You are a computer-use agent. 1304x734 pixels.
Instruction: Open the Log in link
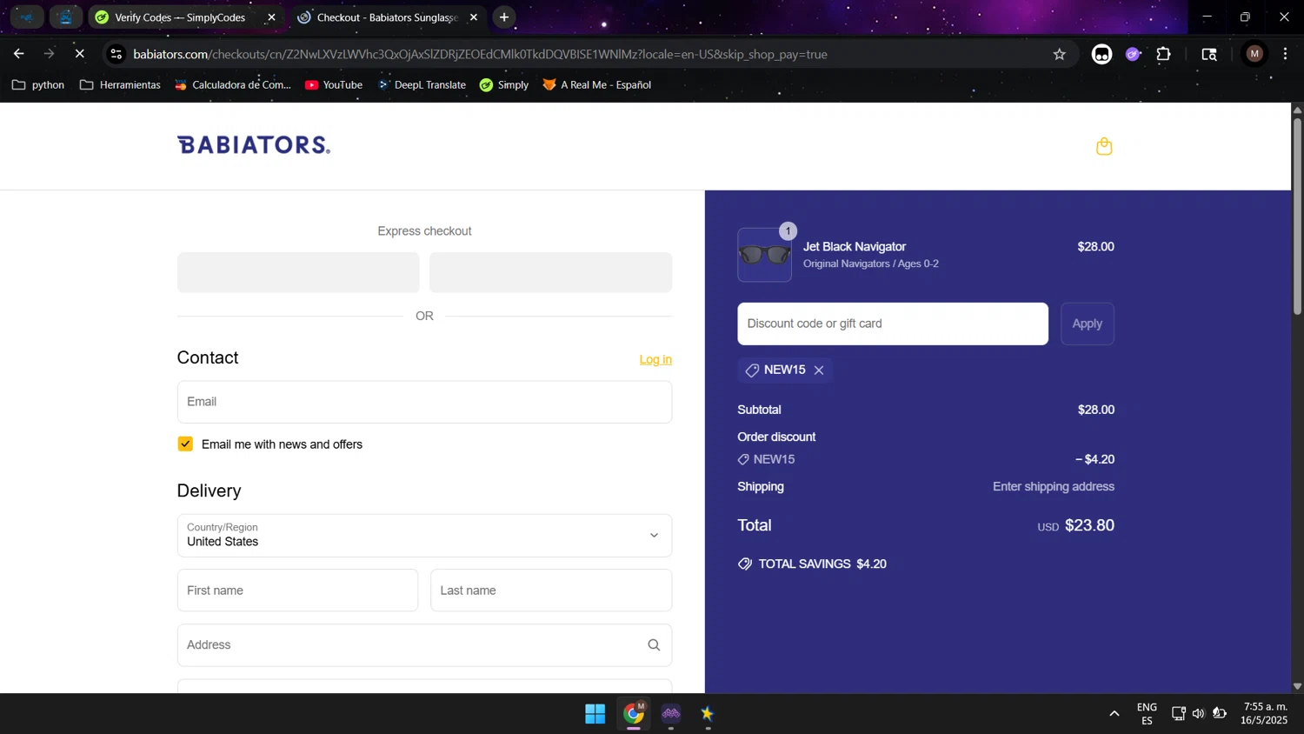point(655,359)
